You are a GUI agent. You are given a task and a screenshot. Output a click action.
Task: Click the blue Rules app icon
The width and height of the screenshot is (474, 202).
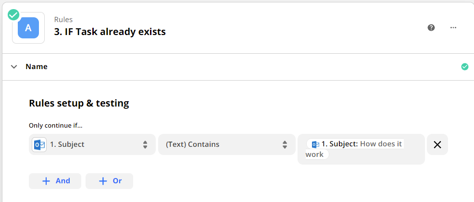pos(28,28)
